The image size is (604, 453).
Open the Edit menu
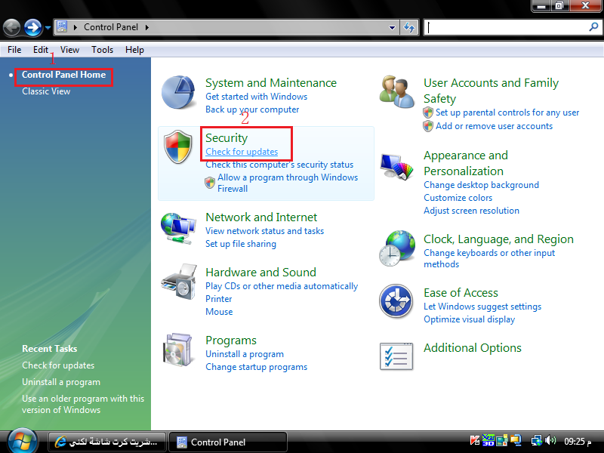pos(41,50)
